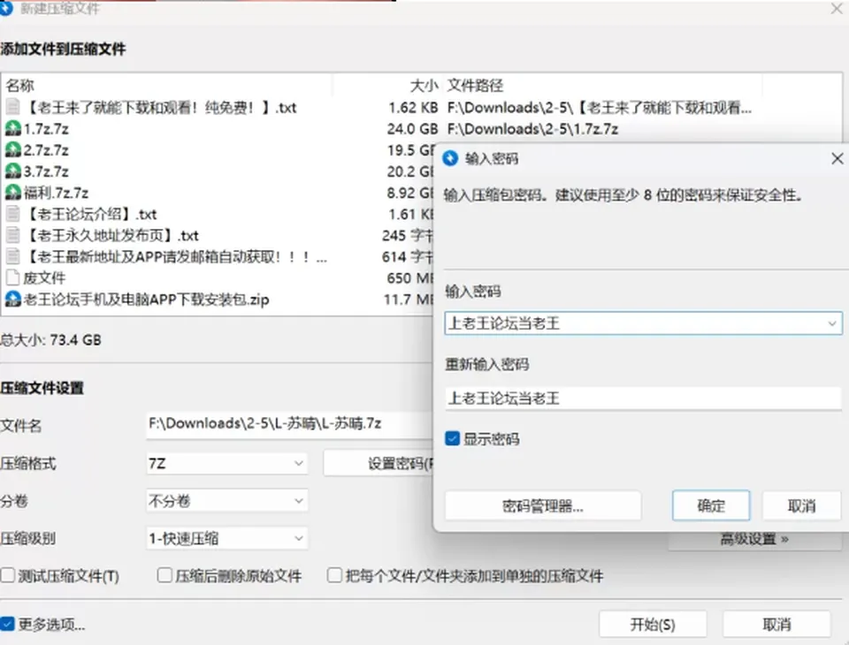Viewport: 849px width, 645px height.
Task: Open the 压缩级别 1-快速压缩 dropdown
Action: tap(227, 538)
